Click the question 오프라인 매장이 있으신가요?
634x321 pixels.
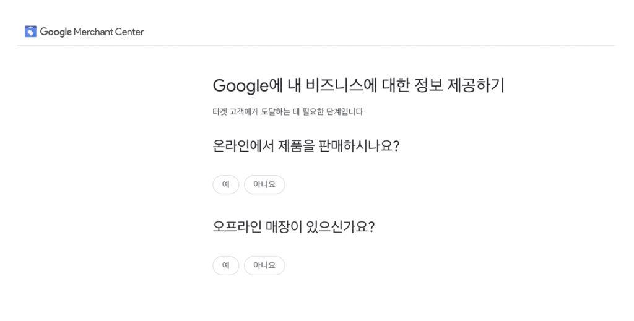point(293,226)
